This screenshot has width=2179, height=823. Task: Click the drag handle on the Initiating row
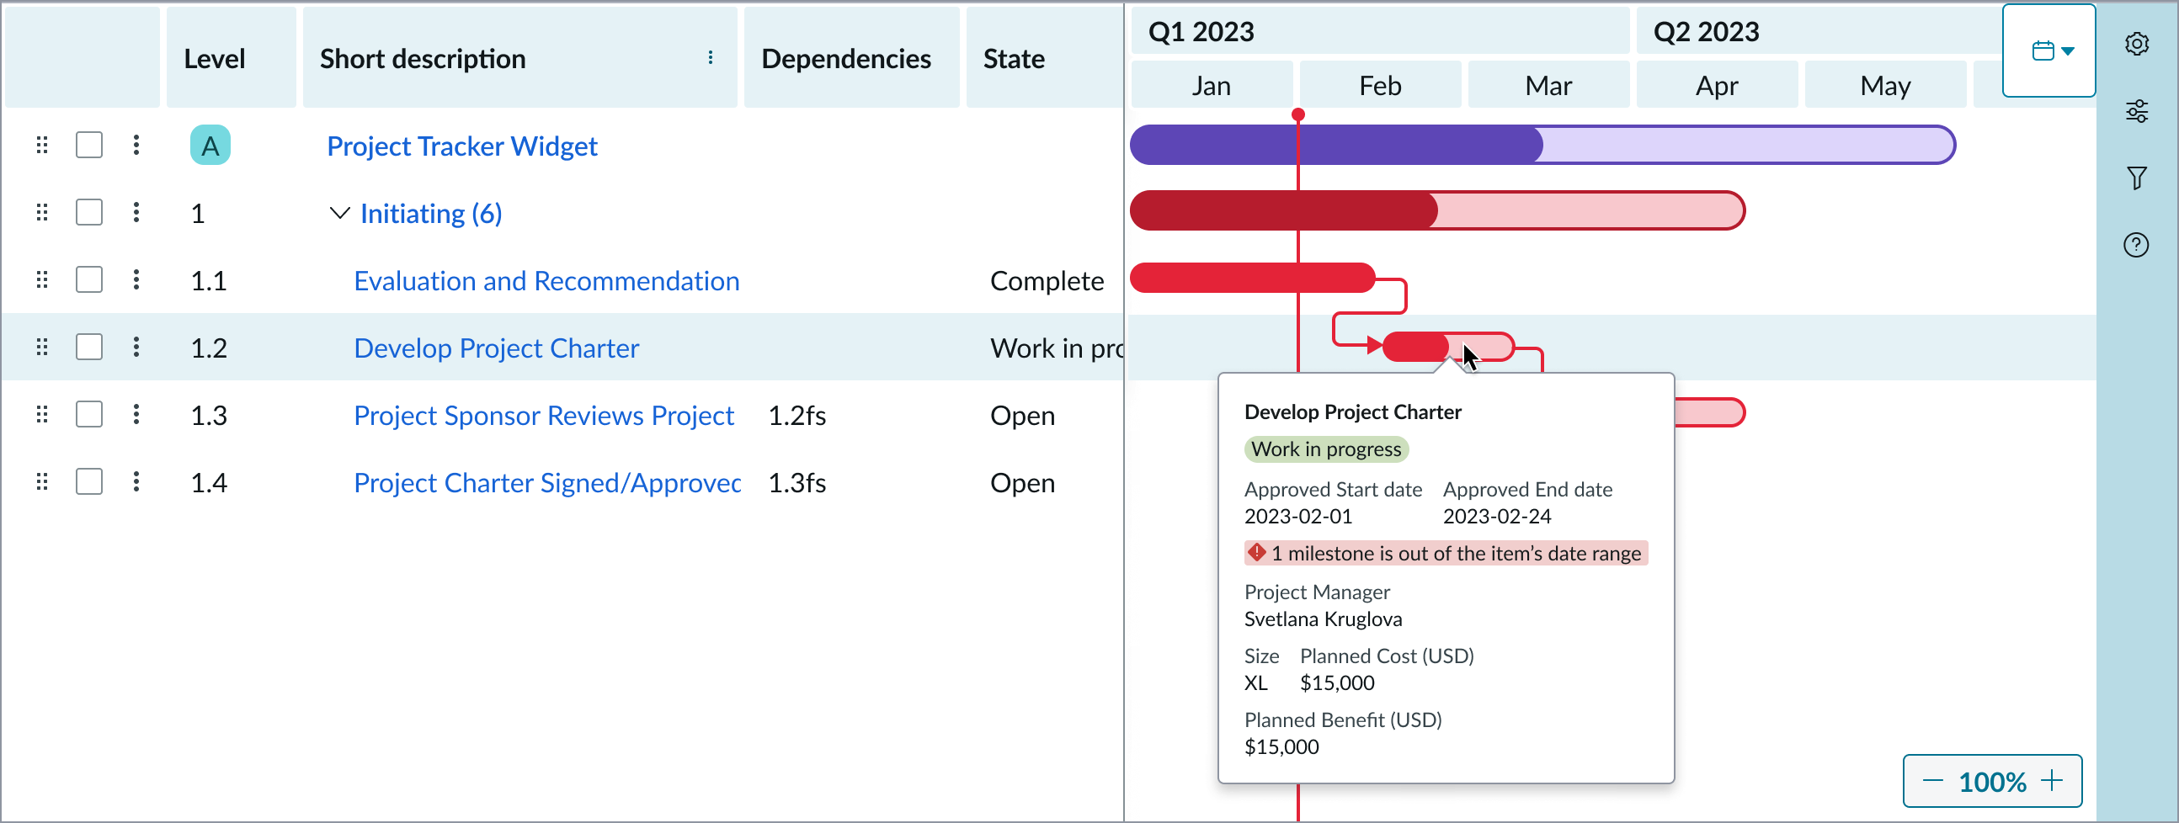42,212
